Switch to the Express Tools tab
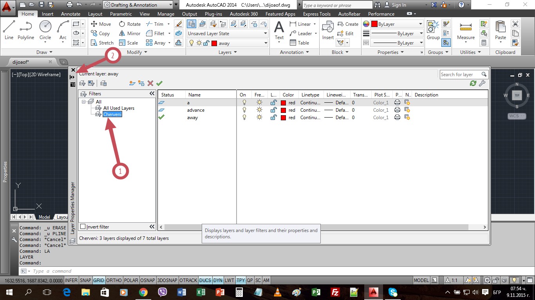The width and height of the screenshot is (535, 300). tap(317, 14)
